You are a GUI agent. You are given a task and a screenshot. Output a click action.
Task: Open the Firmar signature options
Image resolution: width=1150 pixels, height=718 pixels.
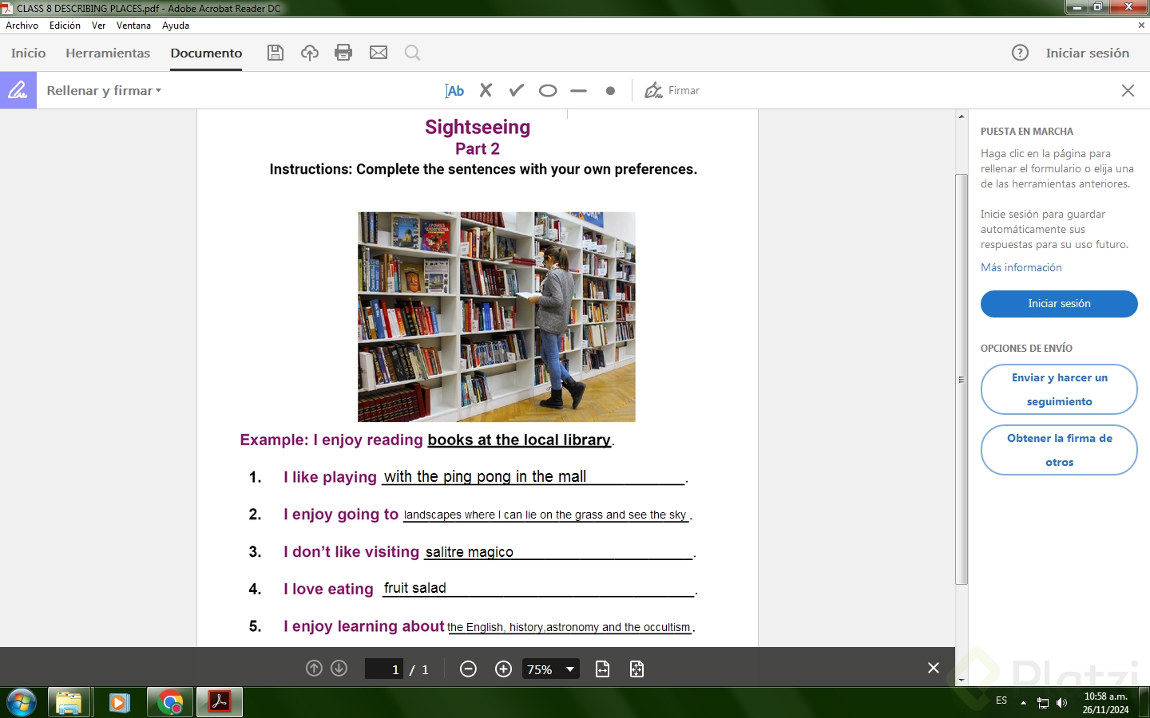pos(672,91)
